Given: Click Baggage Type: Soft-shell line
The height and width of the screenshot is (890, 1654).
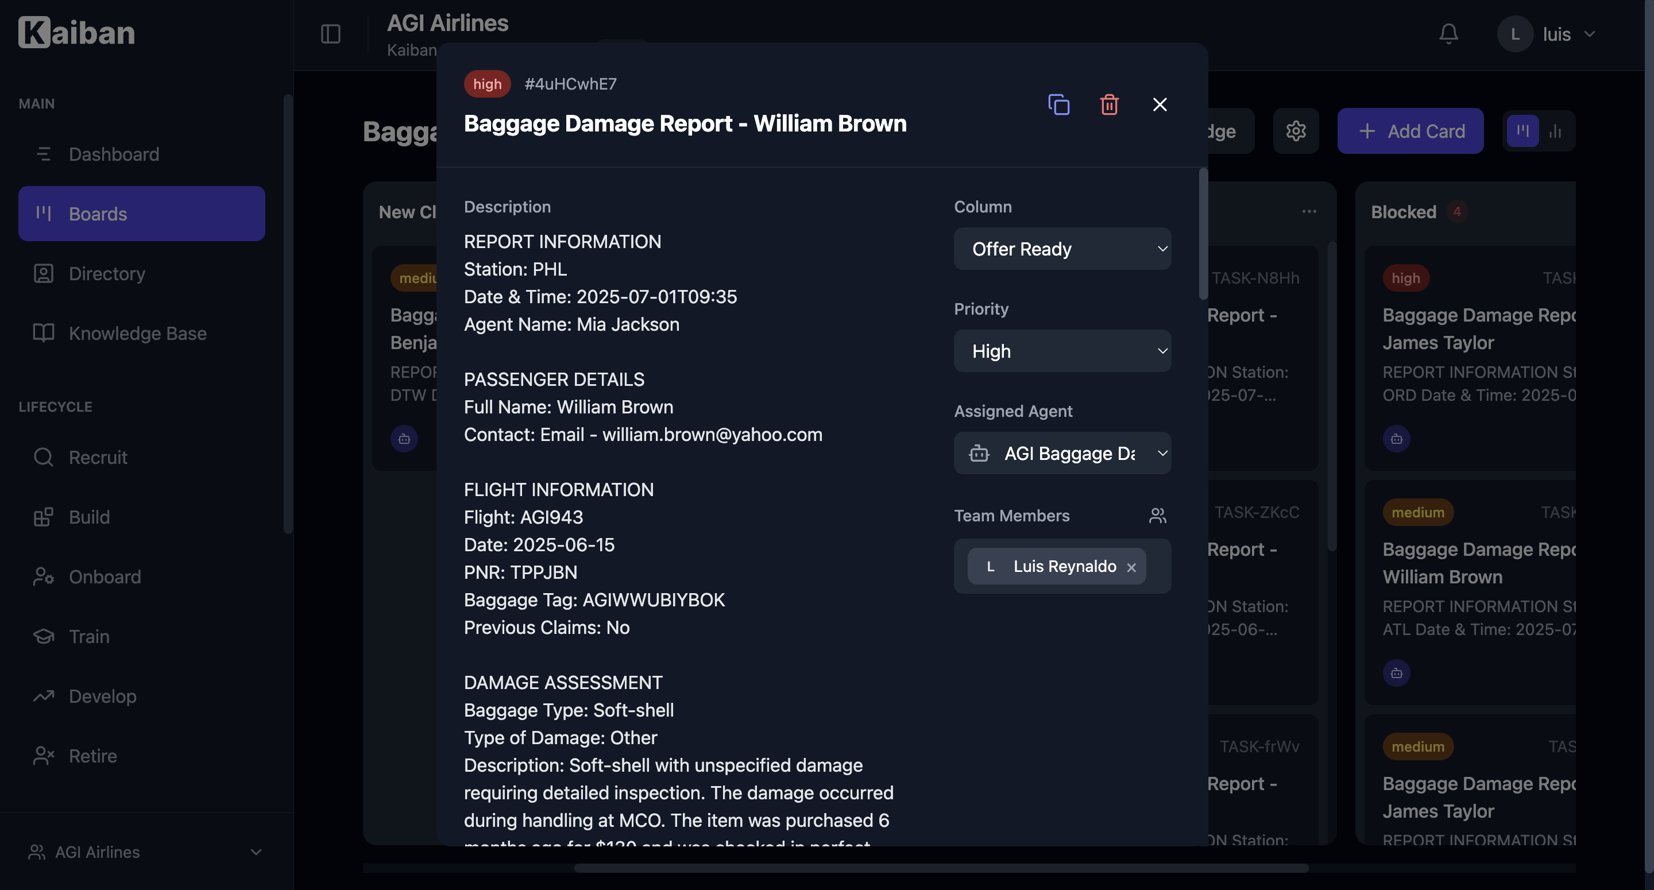Looking at the screenshot, I should pyautogui.click(x=569, y=710).
